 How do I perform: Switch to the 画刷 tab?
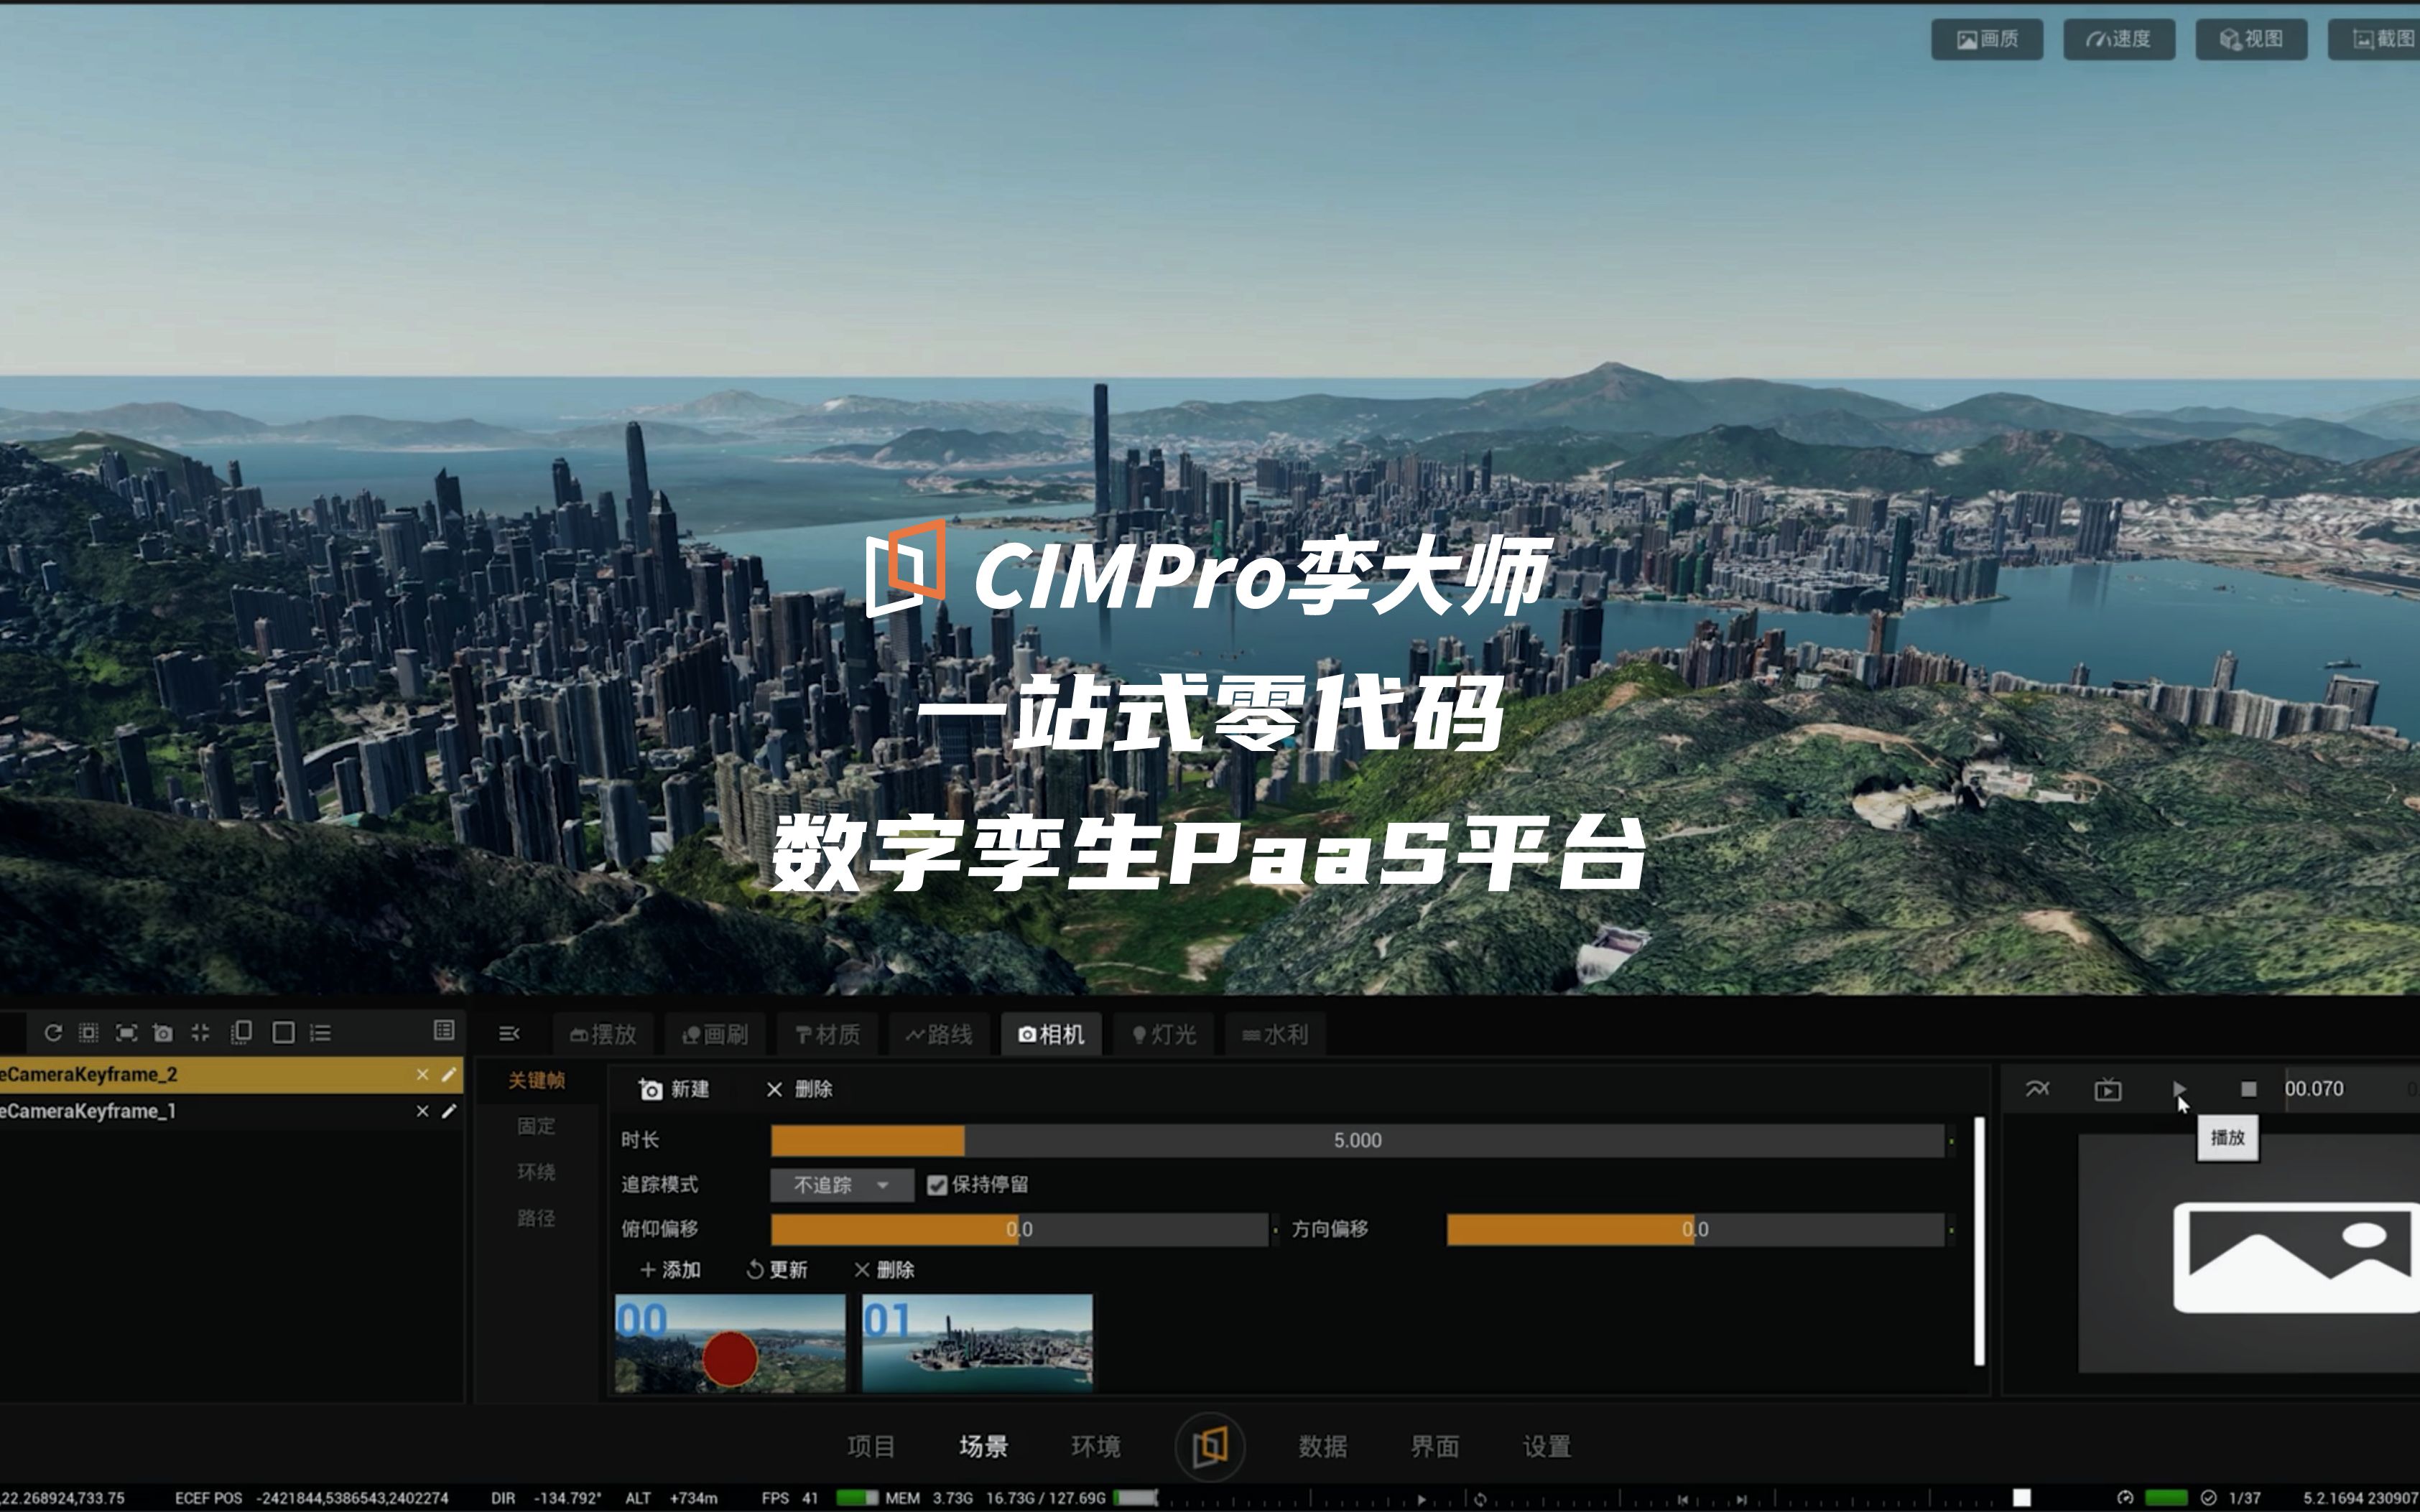(714, 1035)
